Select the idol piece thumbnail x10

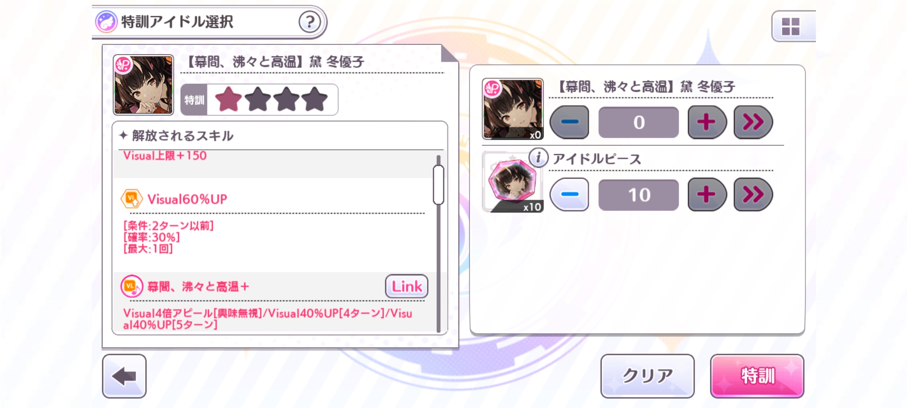click(513, 182)
